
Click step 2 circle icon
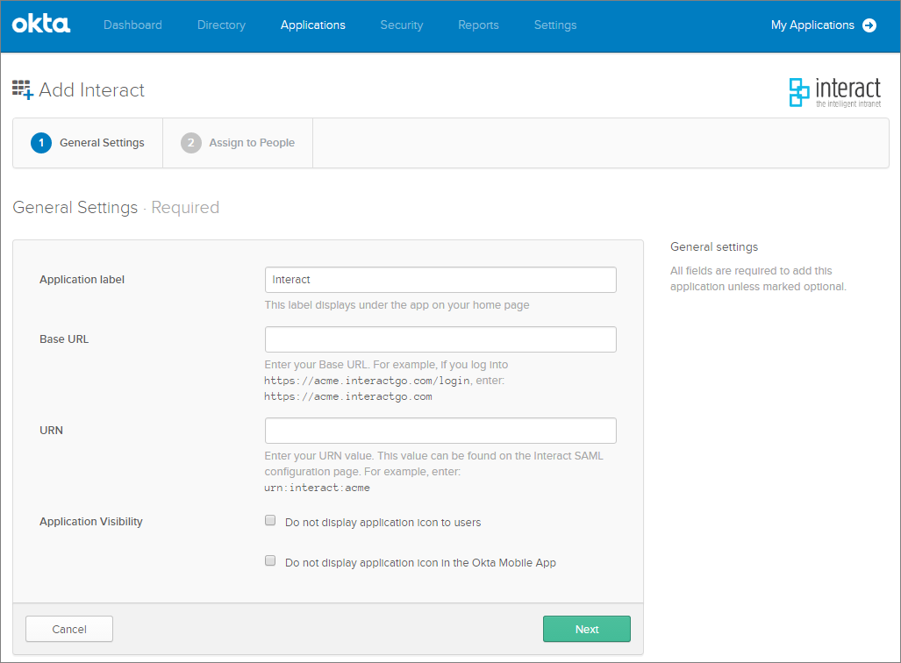(x=190, y=143)
